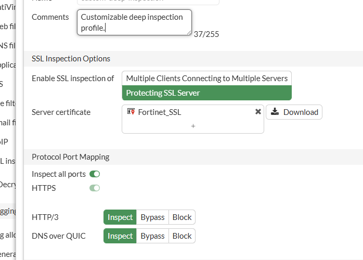Set HTTP/3 to Bypass
Screen dimensions: 363x260
[152, 217]
